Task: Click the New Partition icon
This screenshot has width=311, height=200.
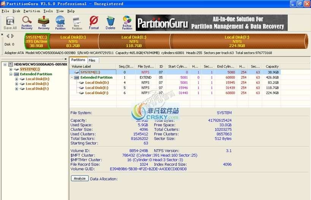Action: click(x=77, y=23)
